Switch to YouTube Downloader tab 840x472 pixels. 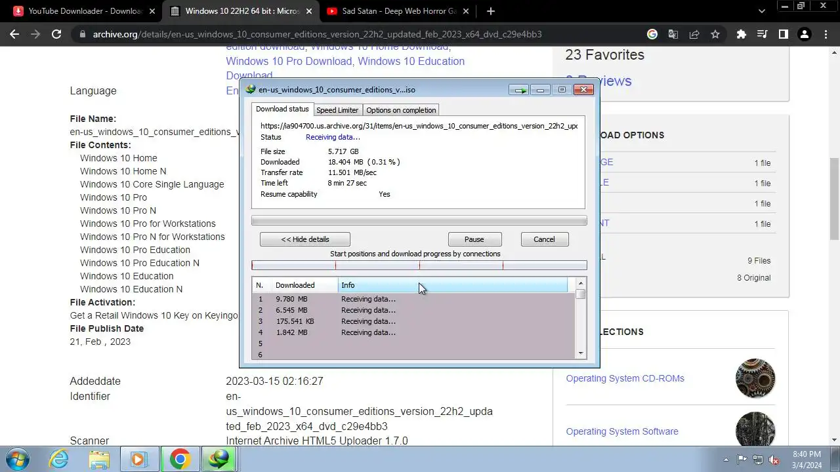pos(83,11)
